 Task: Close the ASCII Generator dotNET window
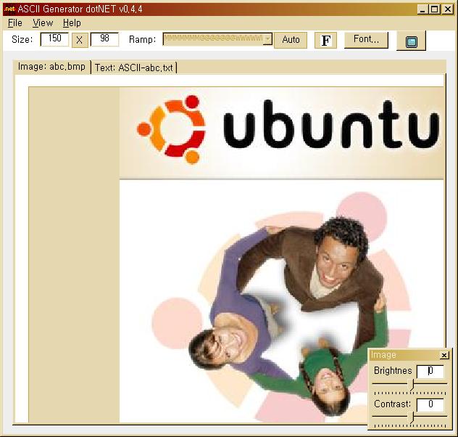point(447,9)
